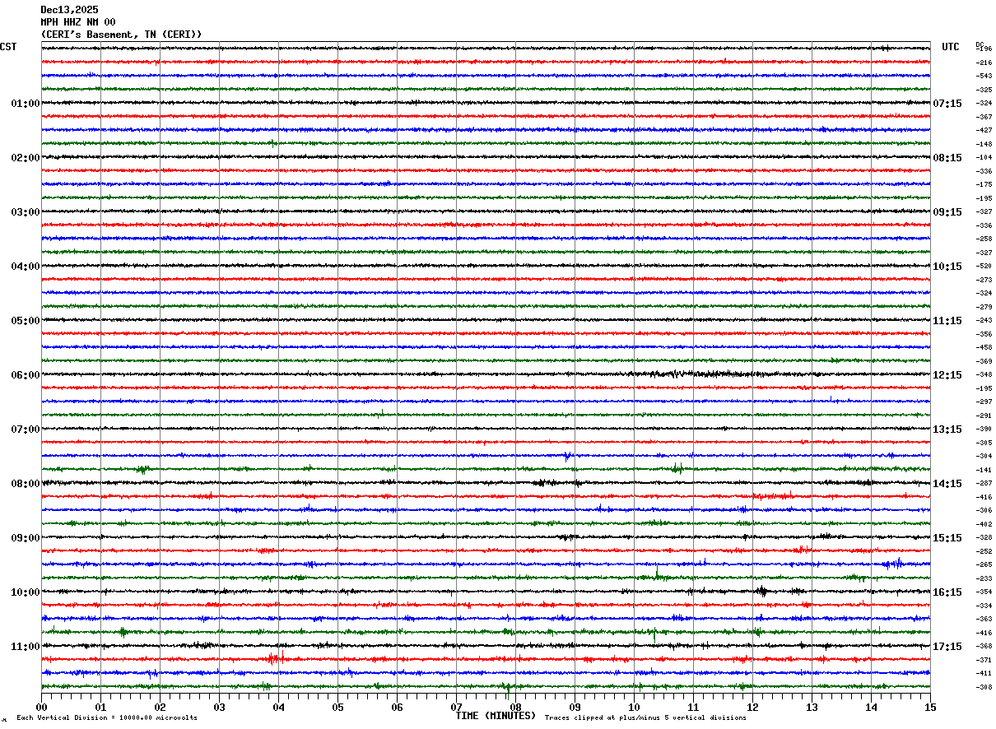Screen dimensions: 996x729
Task: Click the date text 'Dec13,2025'
Action: point(69,10)
